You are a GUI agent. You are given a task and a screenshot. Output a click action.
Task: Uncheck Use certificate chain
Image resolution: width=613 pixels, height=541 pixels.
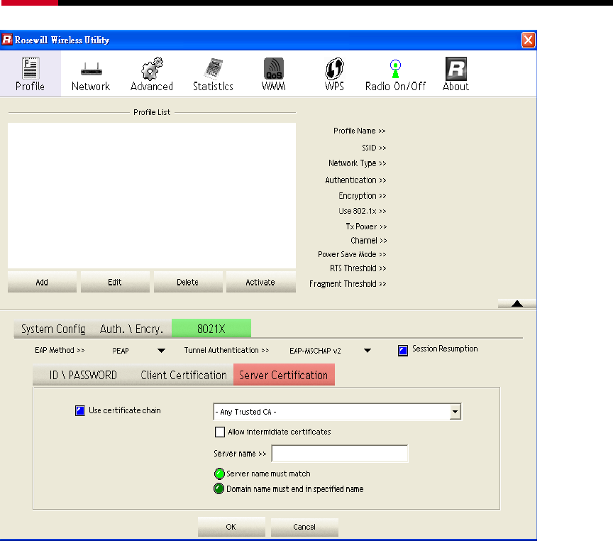80,410
